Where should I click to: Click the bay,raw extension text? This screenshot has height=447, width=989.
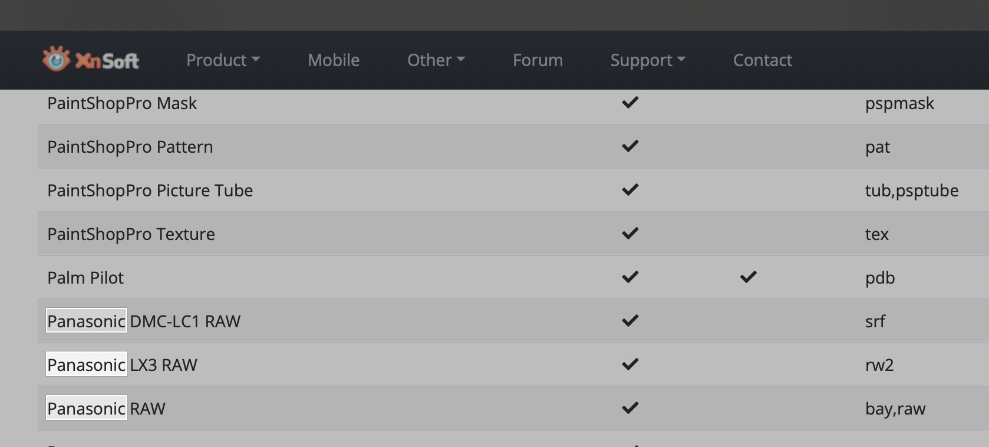coord(895,409)
